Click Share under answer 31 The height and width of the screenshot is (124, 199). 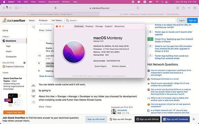point(41,107)
